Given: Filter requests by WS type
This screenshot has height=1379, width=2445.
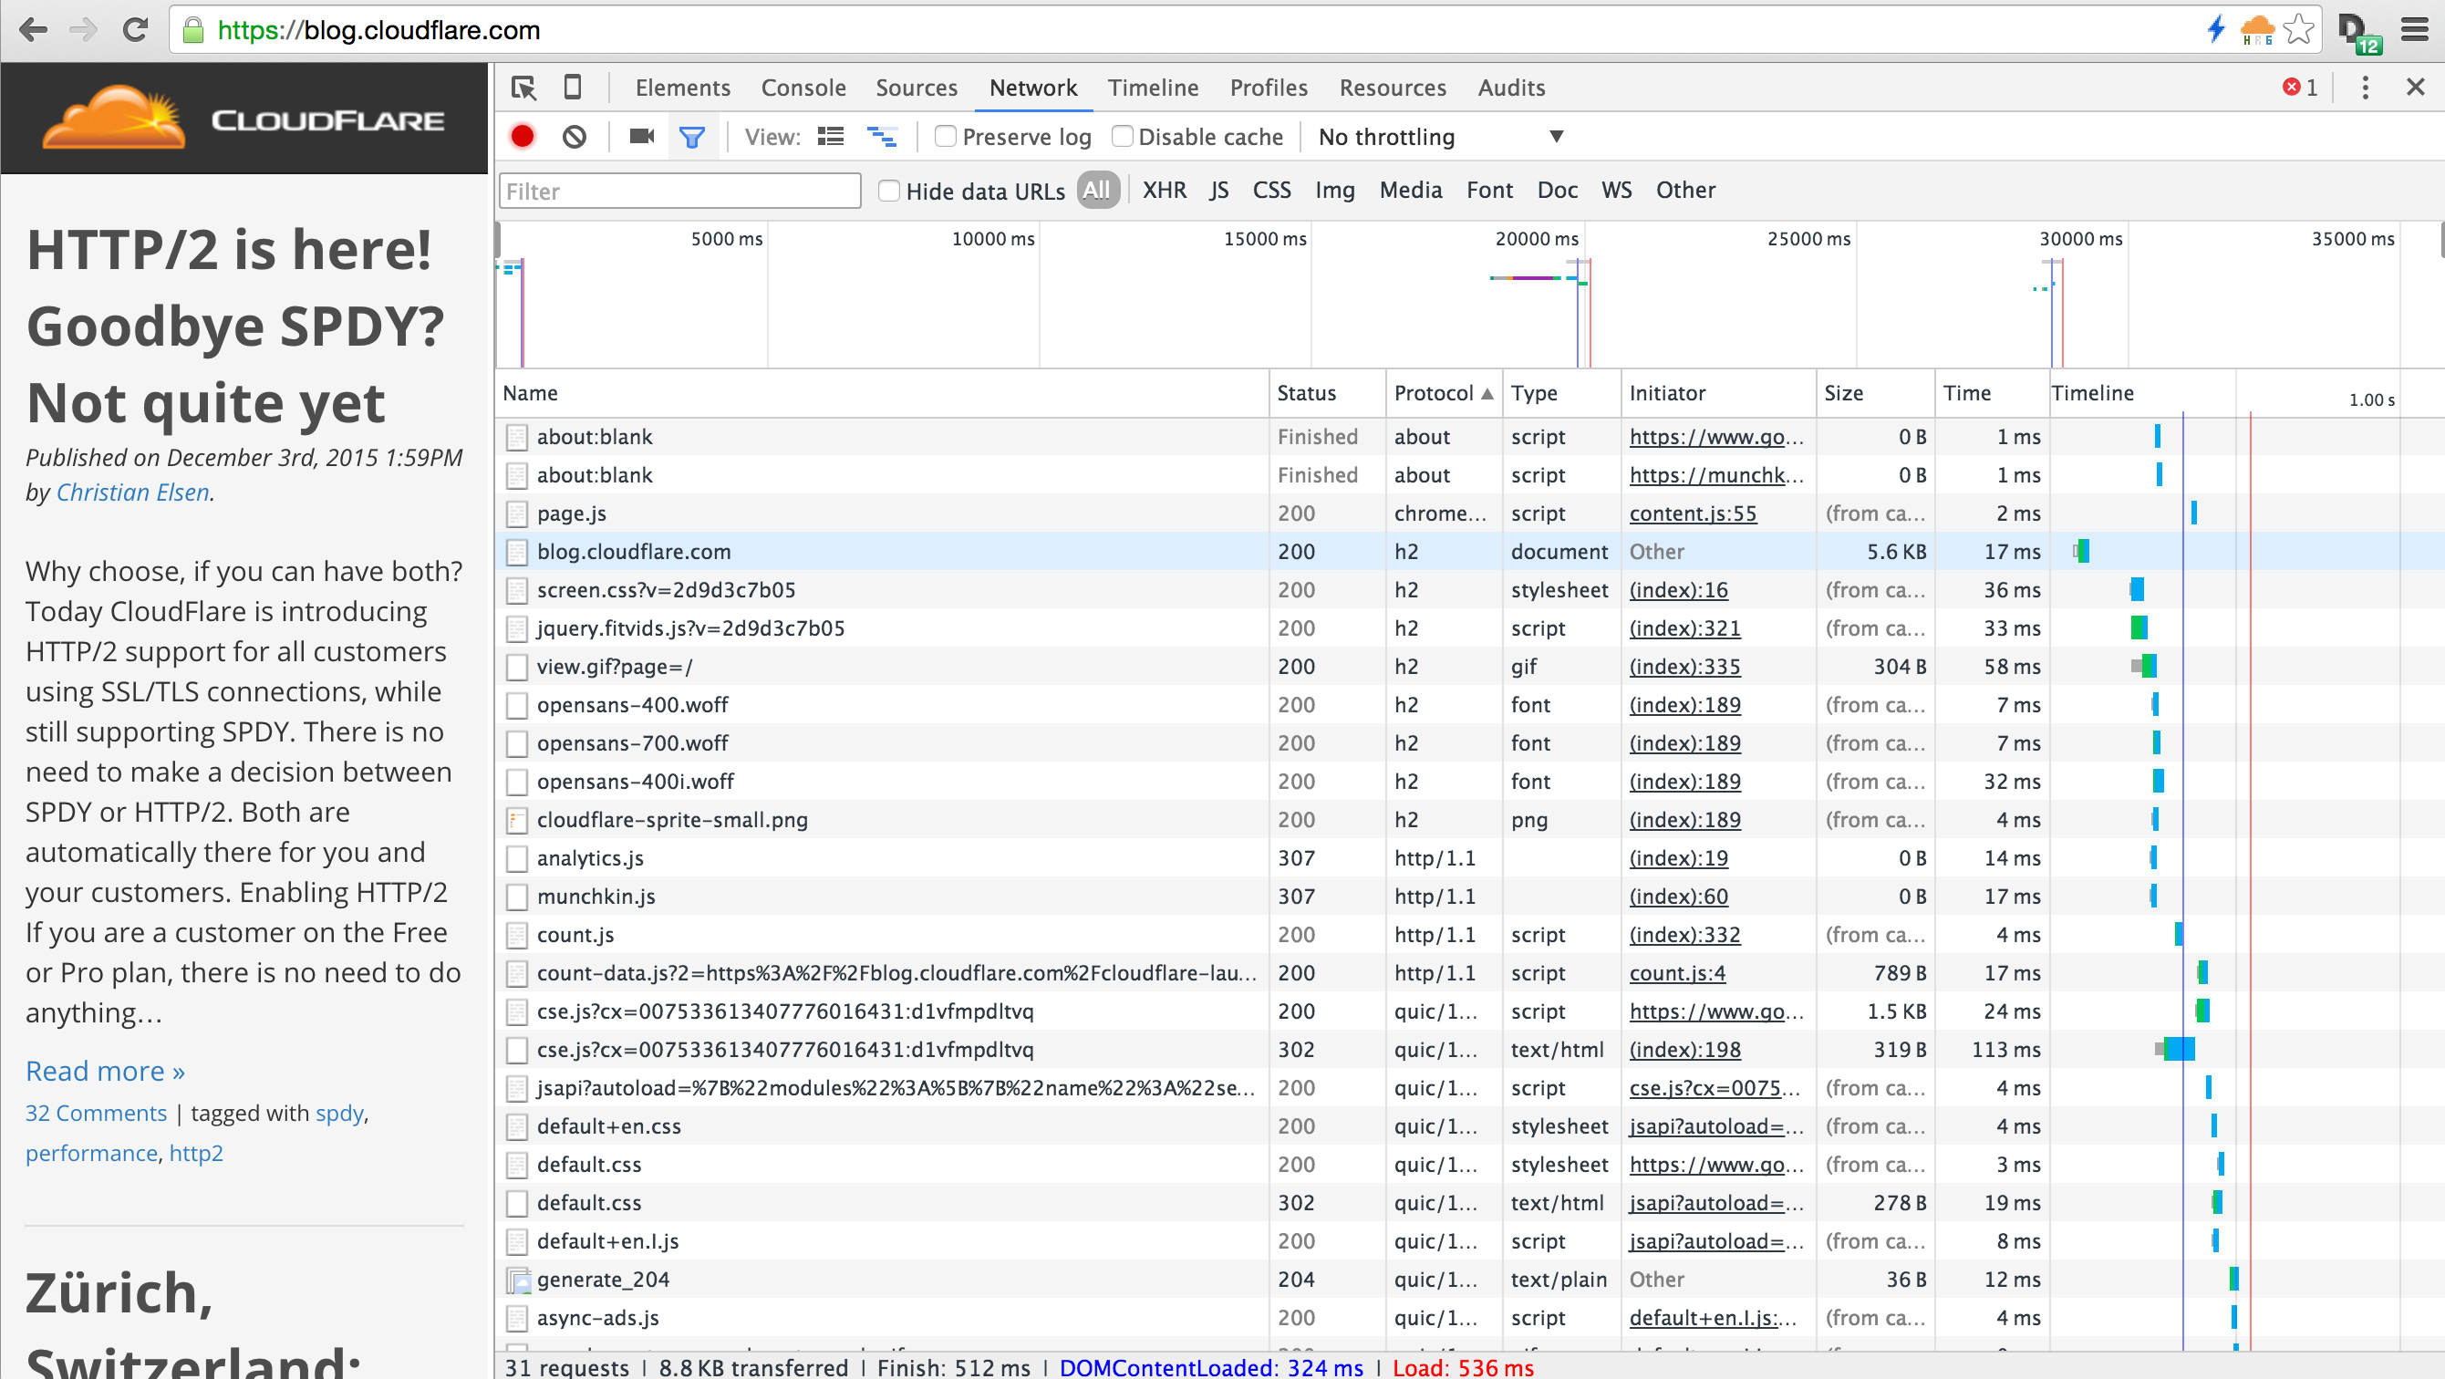Looking at the screenshot, I should pos(1616,190).
